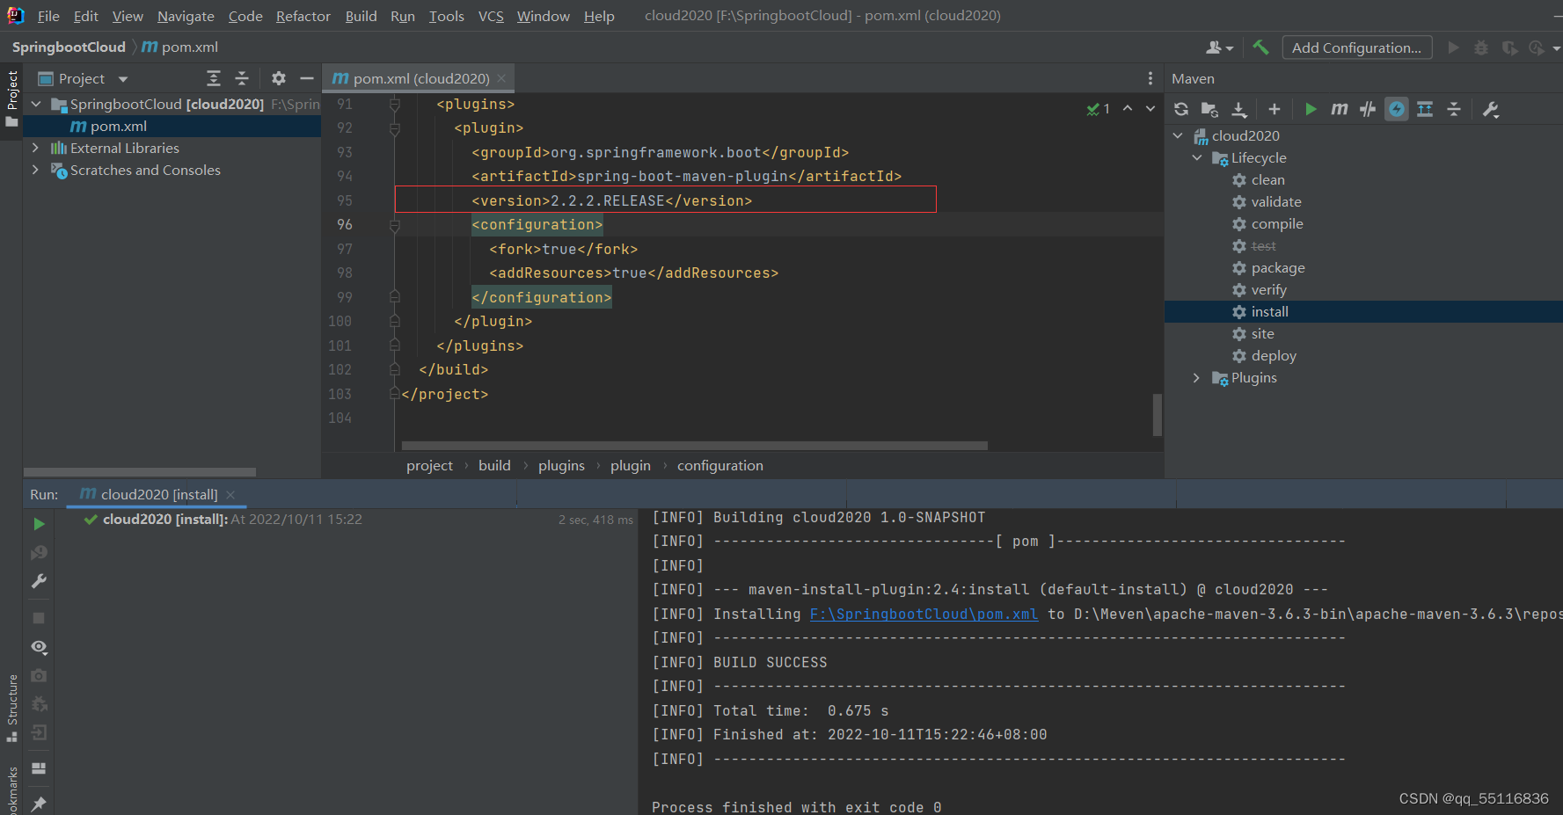Open the Refactor menu

[303, 15]
